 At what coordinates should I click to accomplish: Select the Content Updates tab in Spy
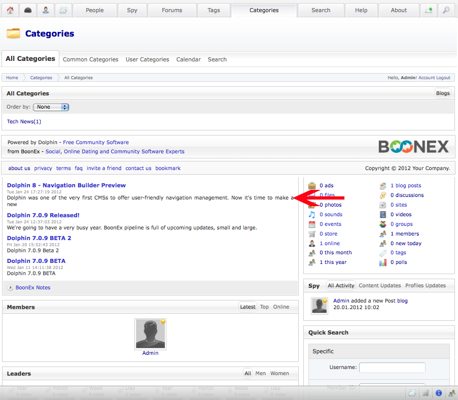379,285
